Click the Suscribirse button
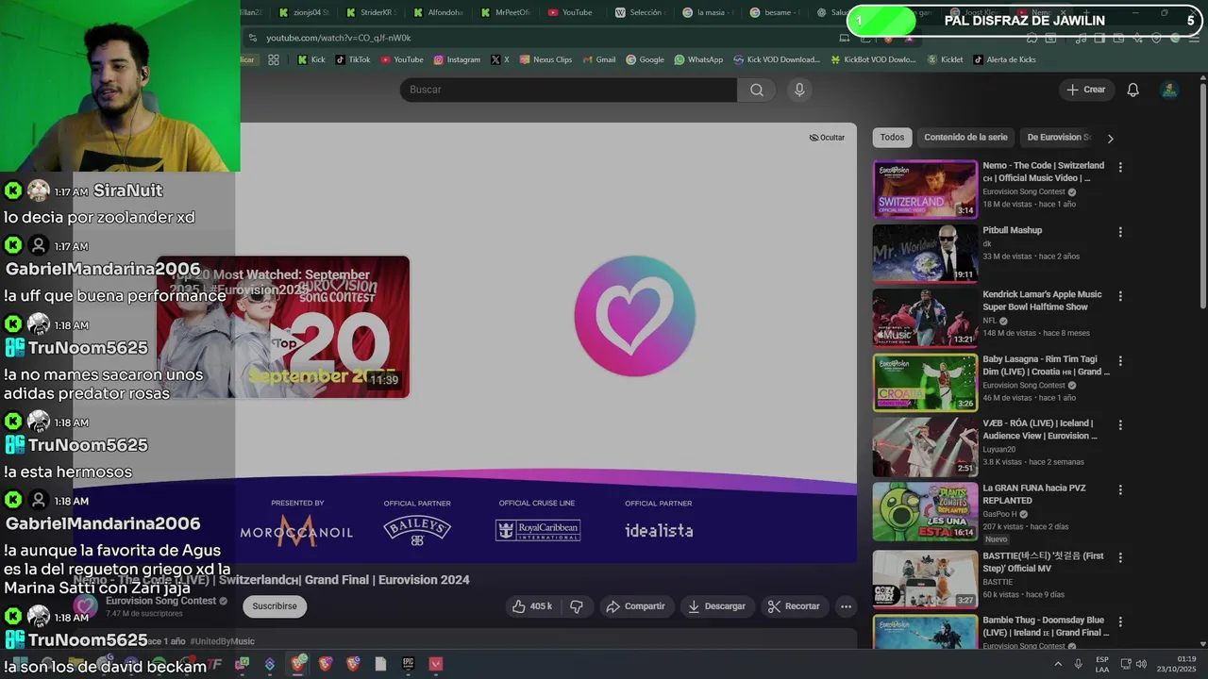The height and width of the screenshot is (679, 1208). (275, 606)
